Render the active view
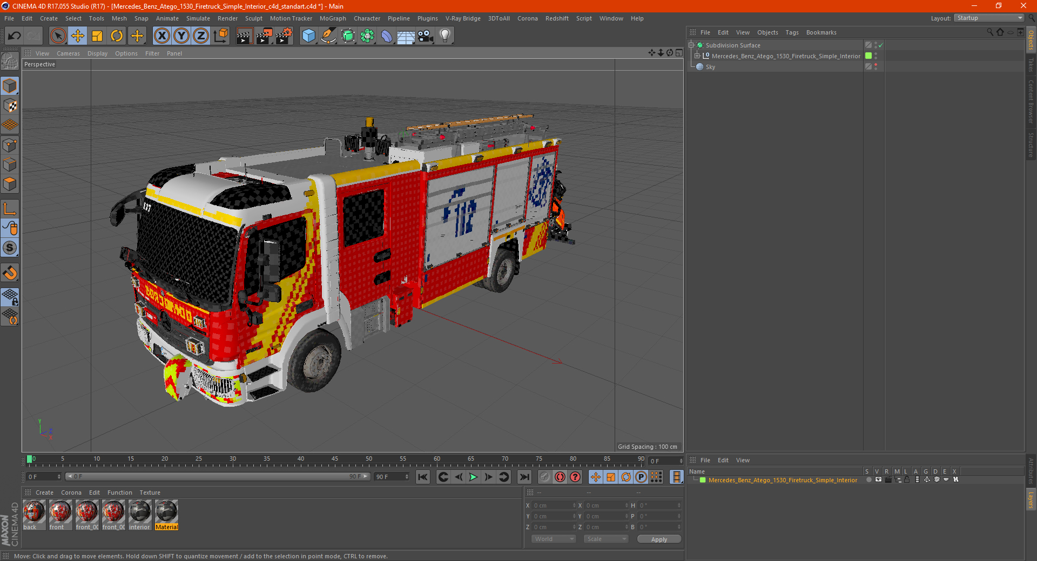This screenshot has width=1037, height=561. [x=244, y=36]
